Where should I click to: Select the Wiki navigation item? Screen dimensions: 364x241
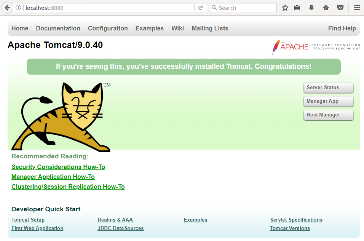coord(177,28)
